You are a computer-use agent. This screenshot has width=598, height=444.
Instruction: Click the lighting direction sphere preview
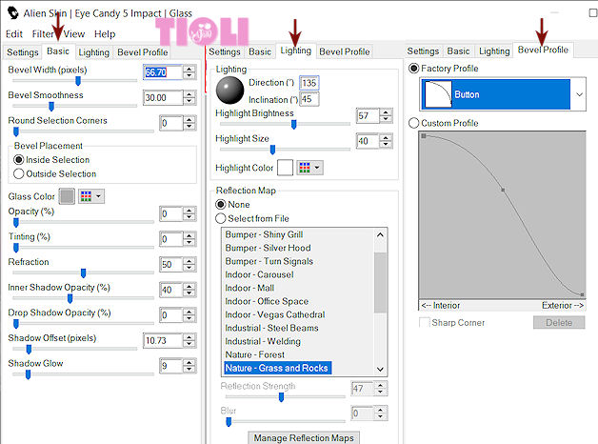click(x=229, y=91)
